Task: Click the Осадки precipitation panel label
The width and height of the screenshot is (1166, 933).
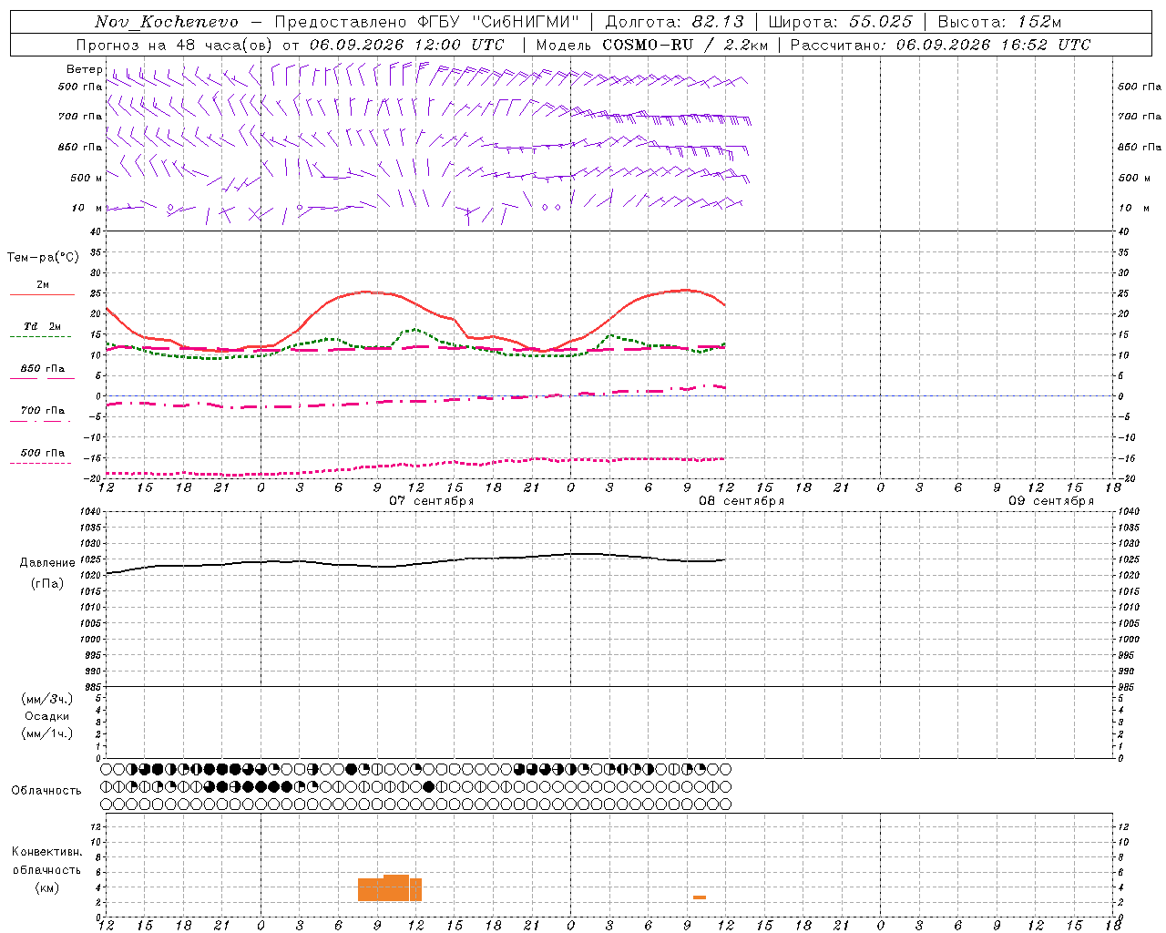Action: coord(46,716)
